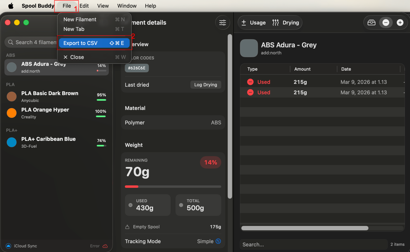Click the magnifier icon in filament search
This screenshot has height=252, width=410.
coord(11,42)
